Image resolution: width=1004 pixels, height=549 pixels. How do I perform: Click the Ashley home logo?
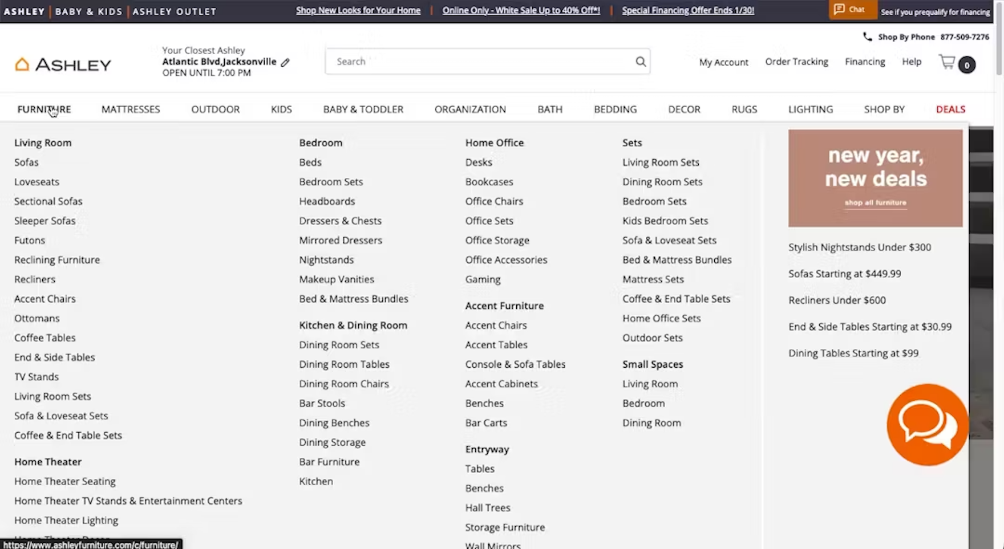tap(63, 64)
